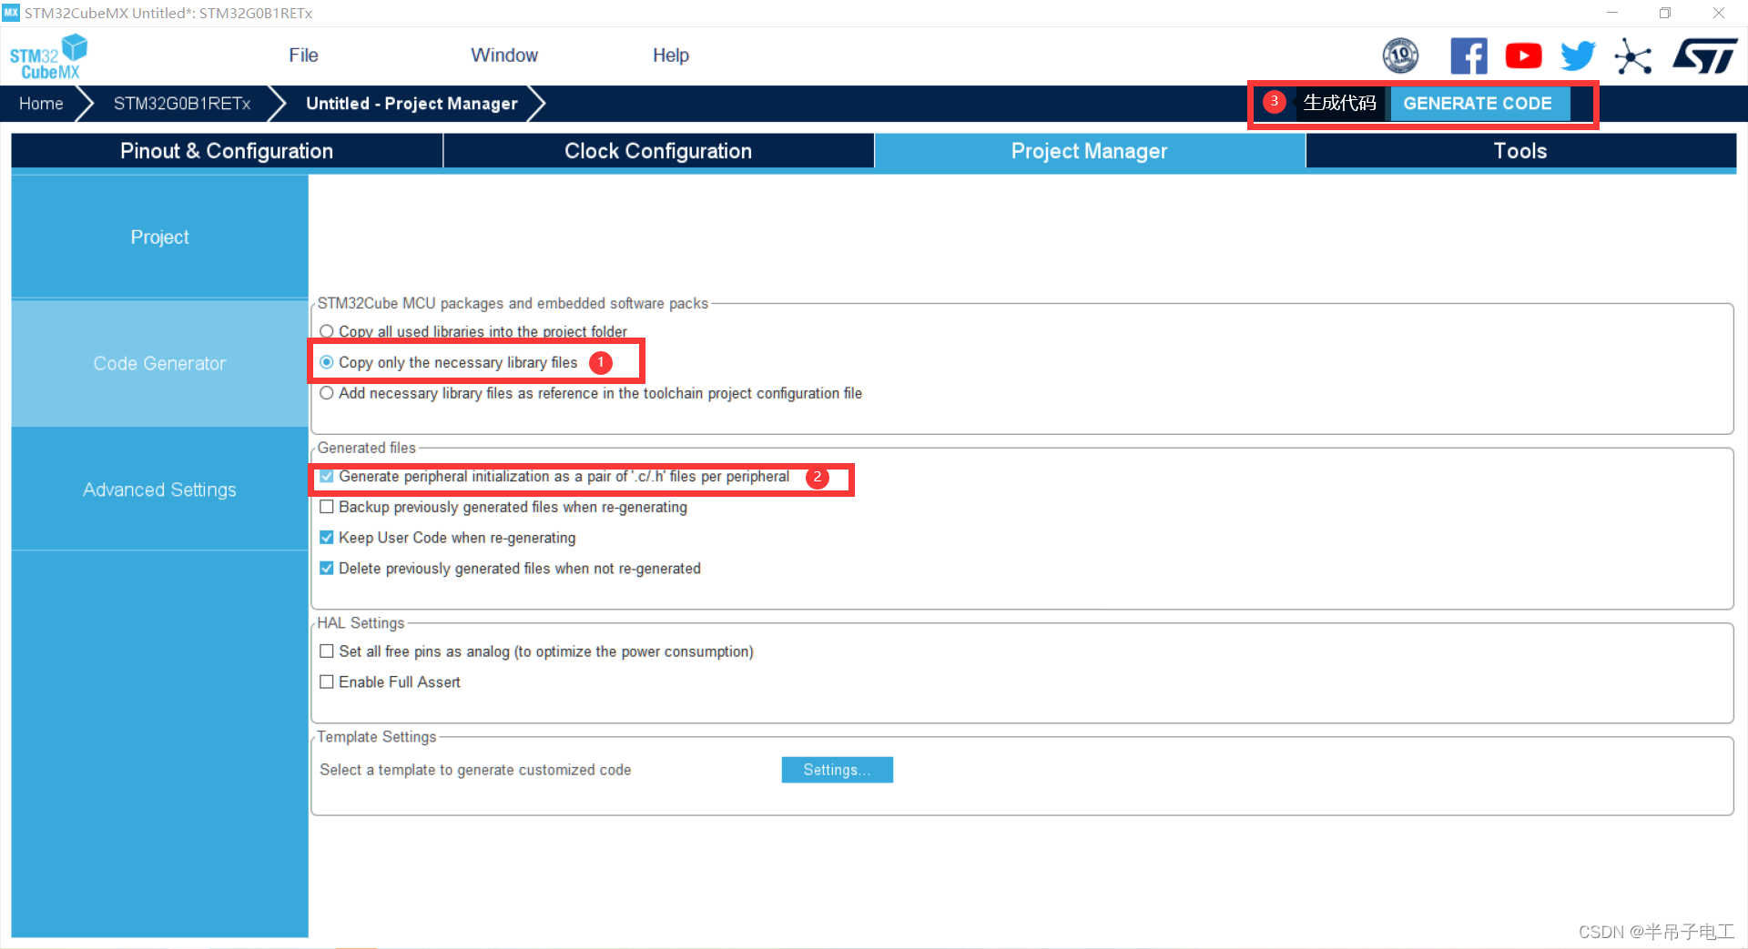Click the 'HAL Settings' group label

(x=361, y=623)
